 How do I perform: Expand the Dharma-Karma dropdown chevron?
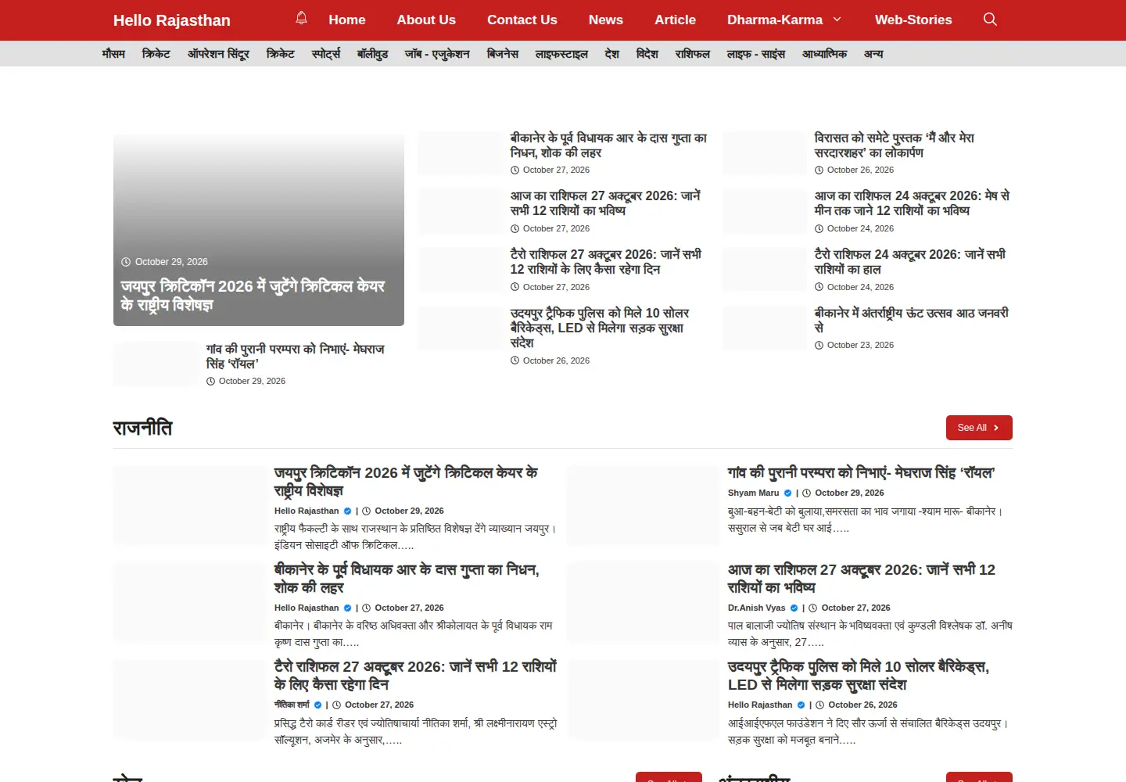tap(837, 20)
